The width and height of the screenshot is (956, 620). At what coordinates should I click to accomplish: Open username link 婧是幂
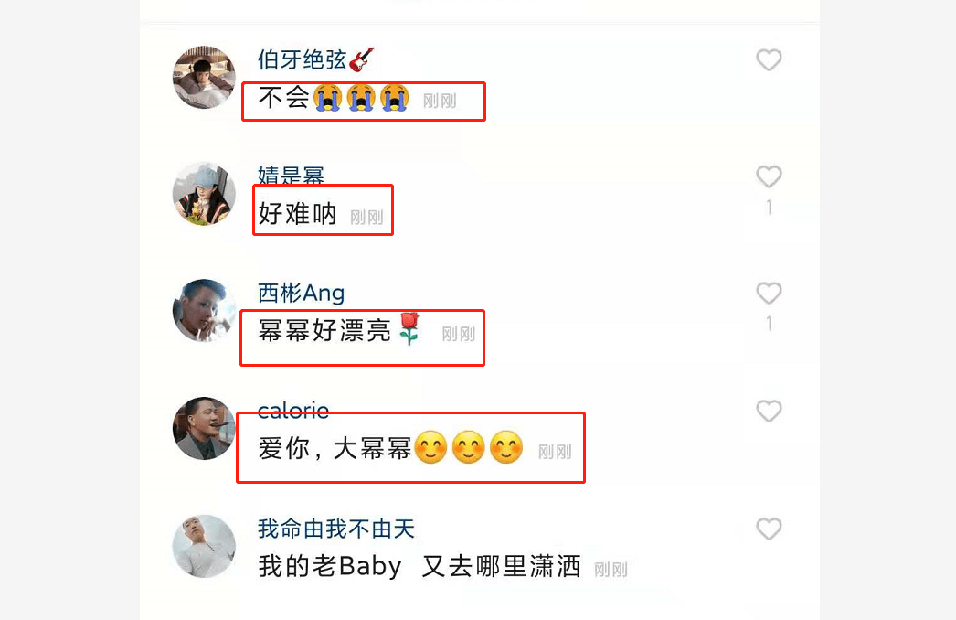[x=291, y=176]
